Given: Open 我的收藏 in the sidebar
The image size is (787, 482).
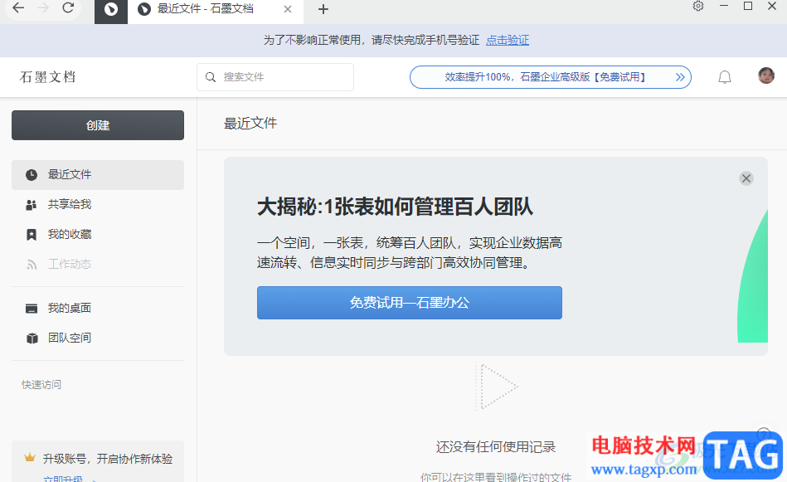Looking at the screenshot, I should coord(98,235).
